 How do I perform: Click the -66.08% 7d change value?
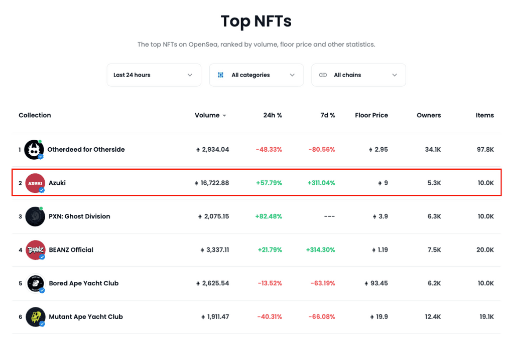[x=322, y=317]
